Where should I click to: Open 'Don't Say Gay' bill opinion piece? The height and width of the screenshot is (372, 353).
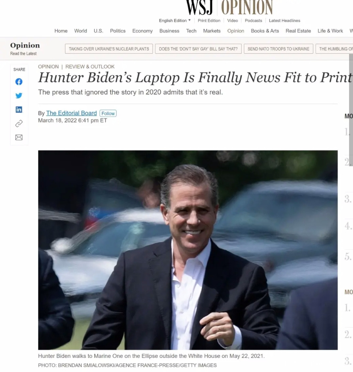[x=198, y=49]
